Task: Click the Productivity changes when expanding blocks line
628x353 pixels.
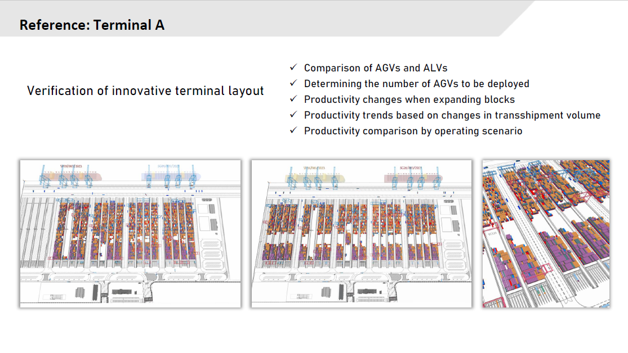Action: pyautogui.click(x=409, y=99)
